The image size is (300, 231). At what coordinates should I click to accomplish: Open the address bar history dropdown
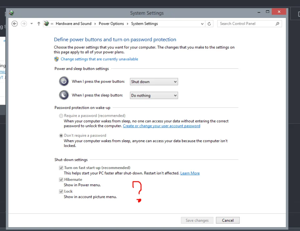click(202, 24)
